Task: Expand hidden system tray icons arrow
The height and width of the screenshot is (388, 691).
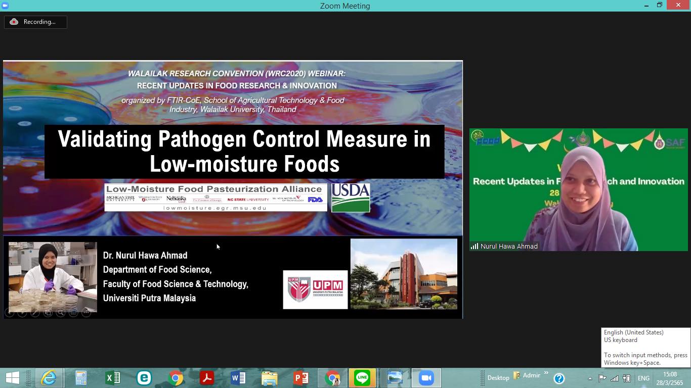Action: coord(590,378)
